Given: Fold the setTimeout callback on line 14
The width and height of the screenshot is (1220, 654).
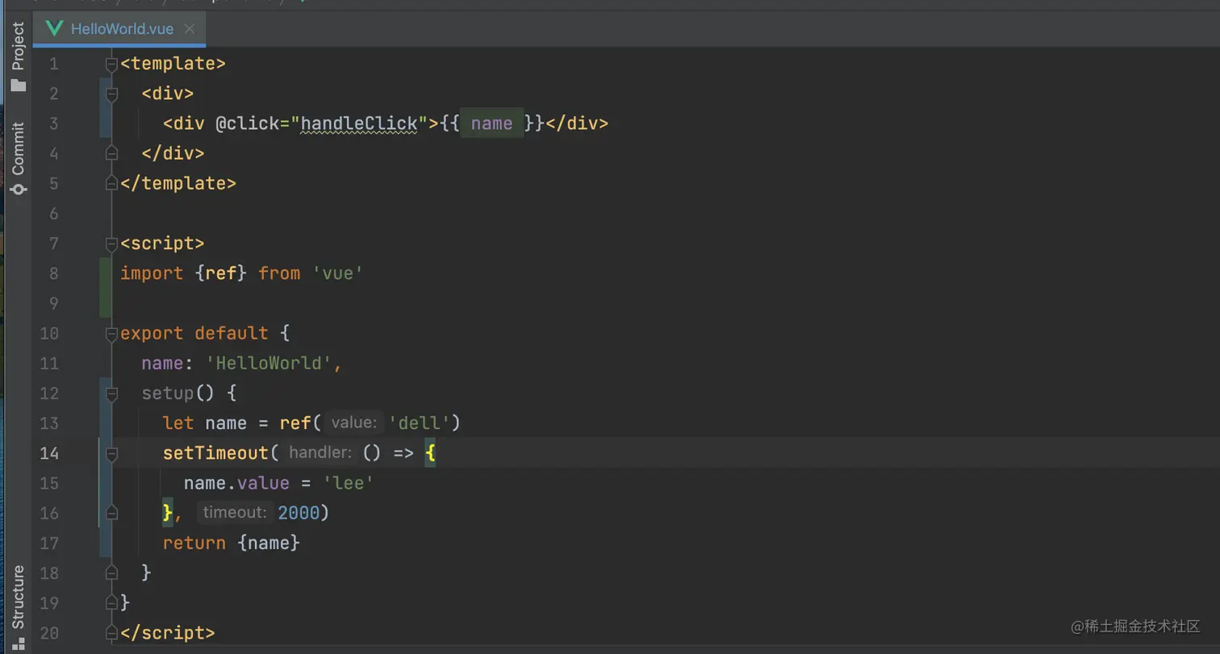Looking at the screenshot, I should pos(112,453).
